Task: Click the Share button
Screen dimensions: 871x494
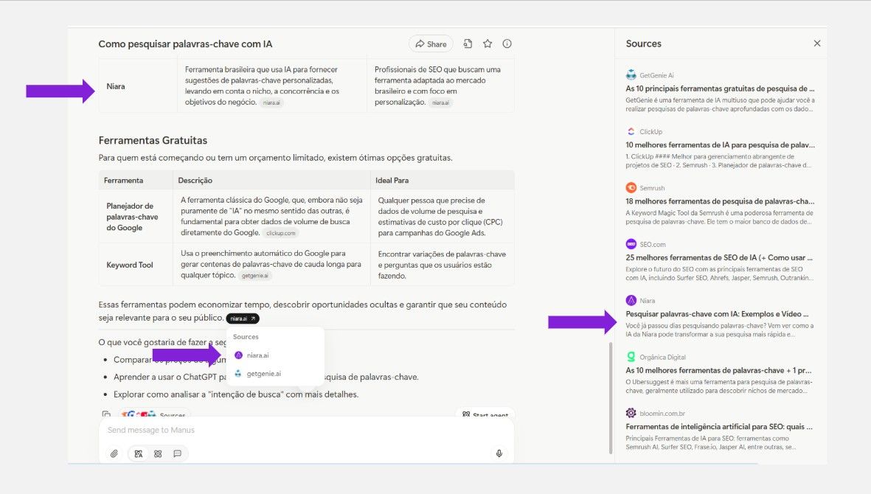Action: 431,44
